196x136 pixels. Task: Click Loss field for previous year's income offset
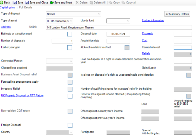(x=150, y=118)
